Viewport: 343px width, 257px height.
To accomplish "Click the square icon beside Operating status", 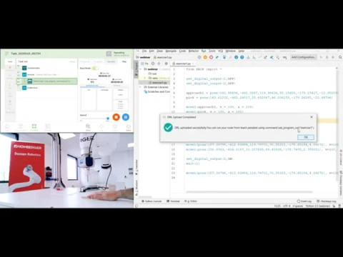I will [109, 54].
